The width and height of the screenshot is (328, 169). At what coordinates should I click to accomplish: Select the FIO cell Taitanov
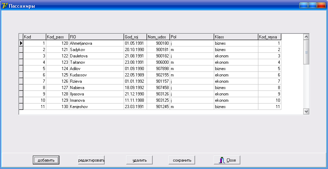pyautogui.click(x=96, y=62)
